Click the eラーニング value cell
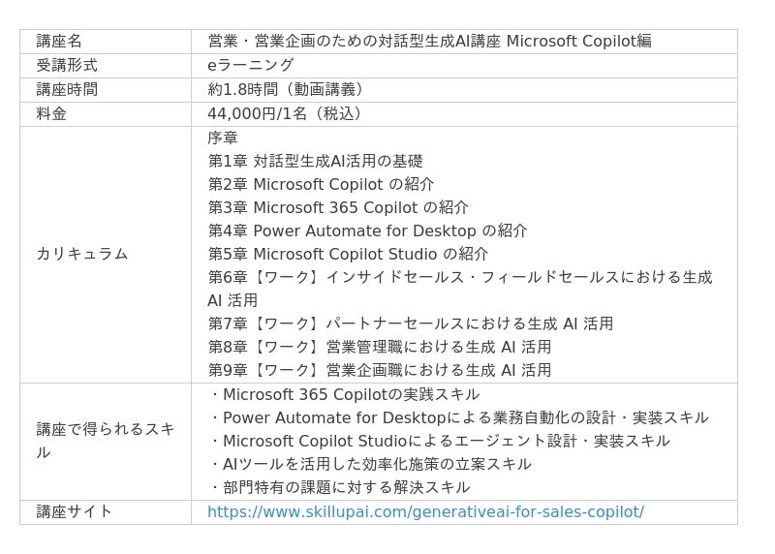 (x=464, y=66)
